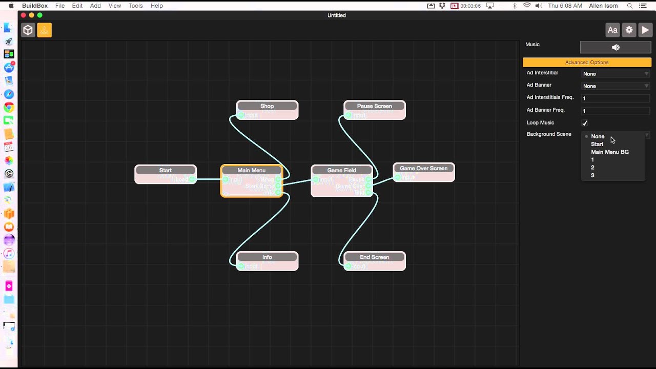Image resolution: width=656 pixels, height=369 pixels.
Task: Open Dropbox in the menu bar
Action: click(442, 6)
